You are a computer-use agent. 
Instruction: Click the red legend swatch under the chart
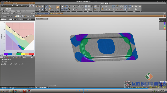coord(31,54)
